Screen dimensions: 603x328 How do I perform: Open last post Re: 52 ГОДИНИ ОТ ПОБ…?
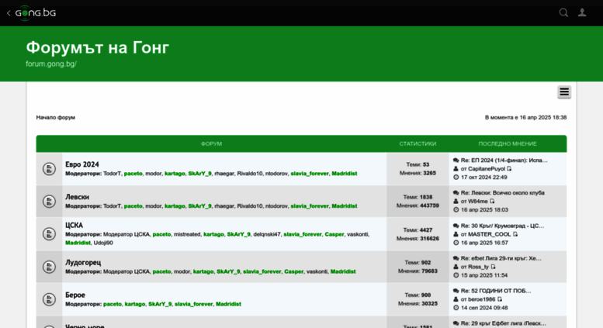[496, 291]
